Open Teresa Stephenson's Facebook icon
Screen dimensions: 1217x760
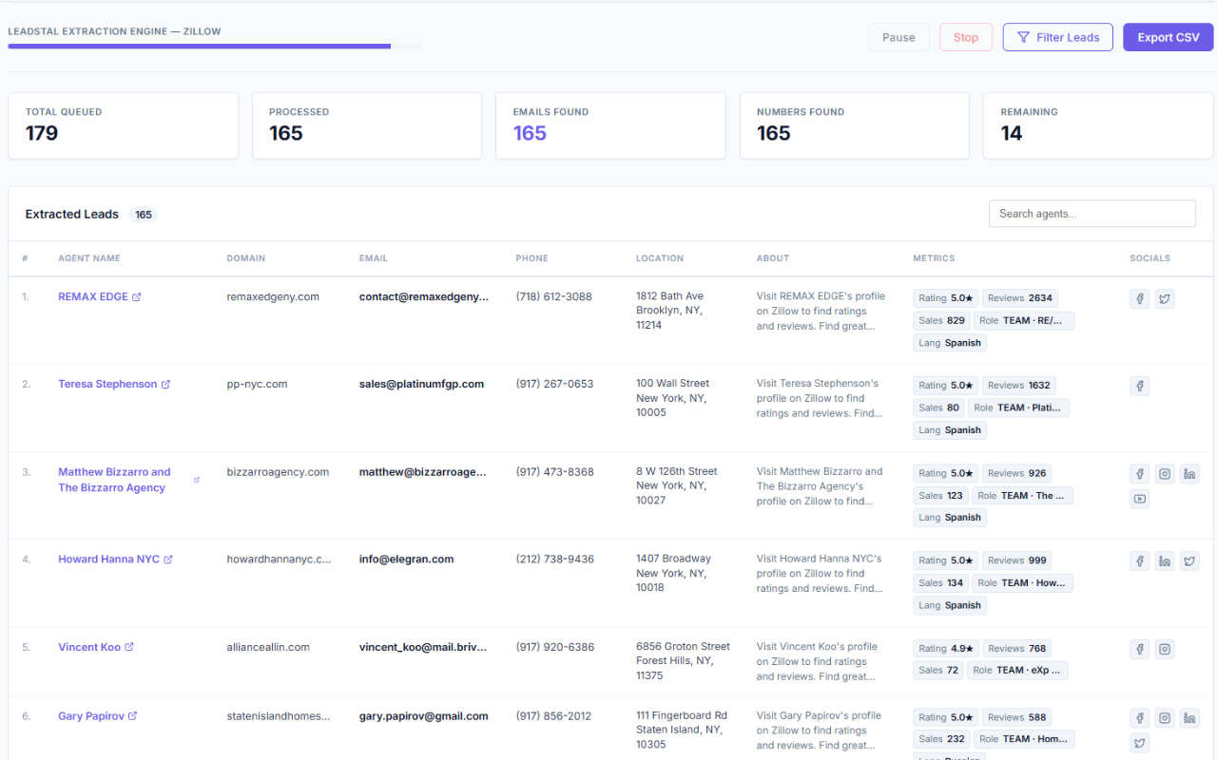coord(1140,386)
